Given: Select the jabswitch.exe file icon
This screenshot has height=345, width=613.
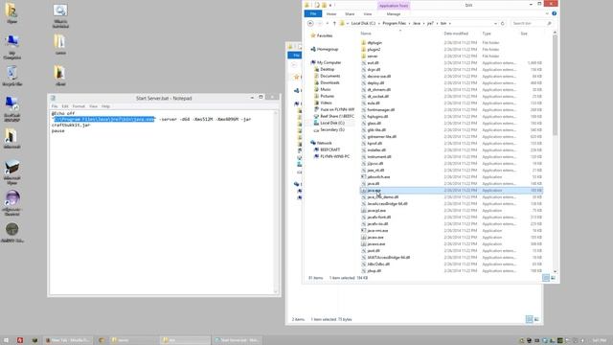Looking at the screenshot, I should tap(364, 176).
